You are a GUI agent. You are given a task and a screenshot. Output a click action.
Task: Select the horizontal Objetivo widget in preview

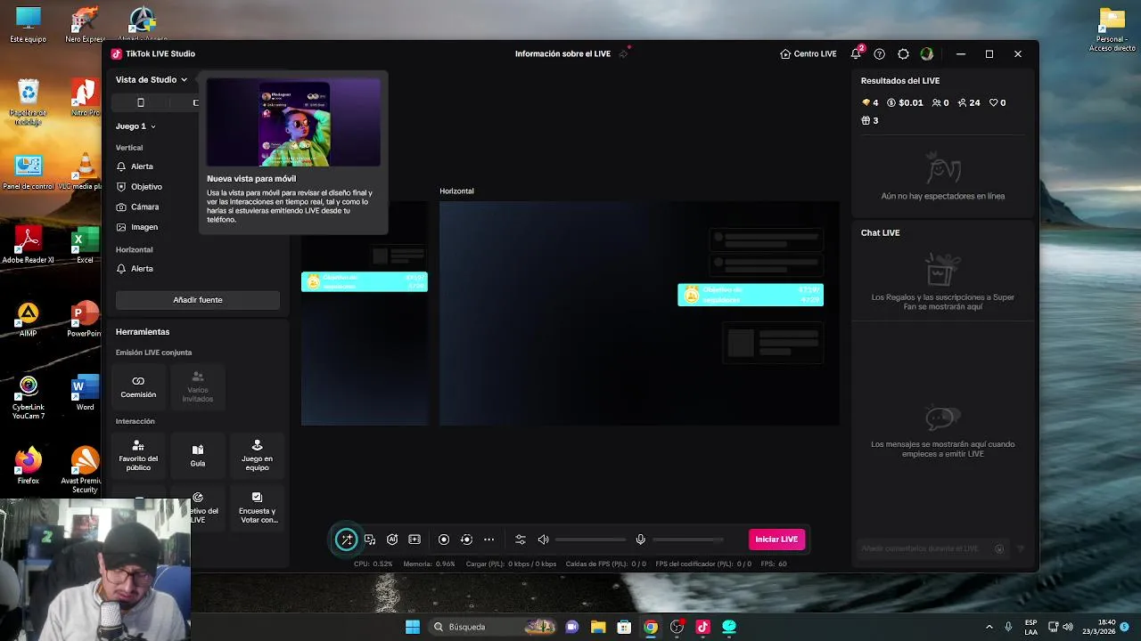click(x=751, y=295)
